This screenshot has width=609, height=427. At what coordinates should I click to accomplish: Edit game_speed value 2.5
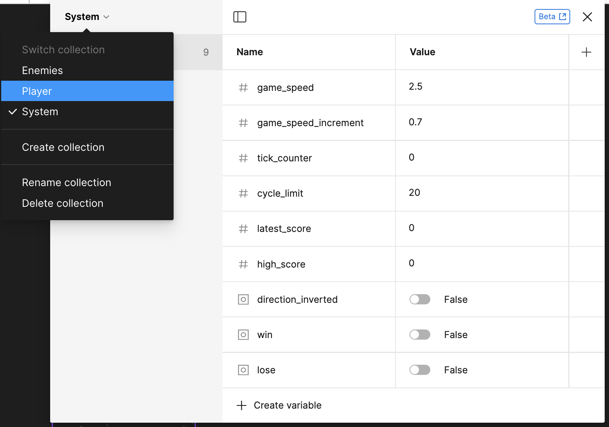click(482, 87)
